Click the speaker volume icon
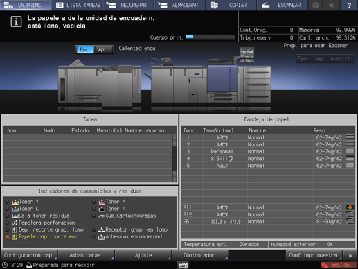The image size is (358, 269). point(332,5)
